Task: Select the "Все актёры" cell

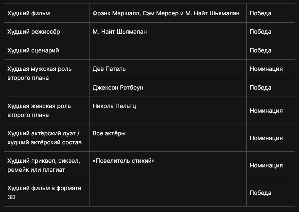Action: [x=109, y=133]
